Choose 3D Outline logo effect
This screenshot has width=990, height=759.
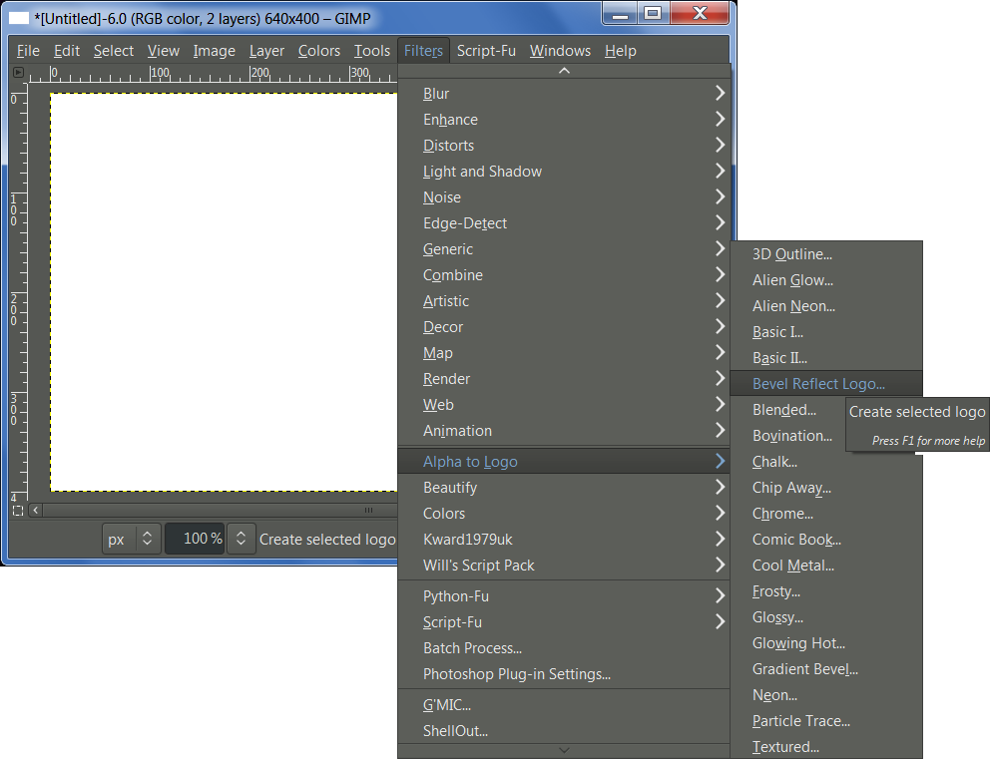[x=826, y=253]
